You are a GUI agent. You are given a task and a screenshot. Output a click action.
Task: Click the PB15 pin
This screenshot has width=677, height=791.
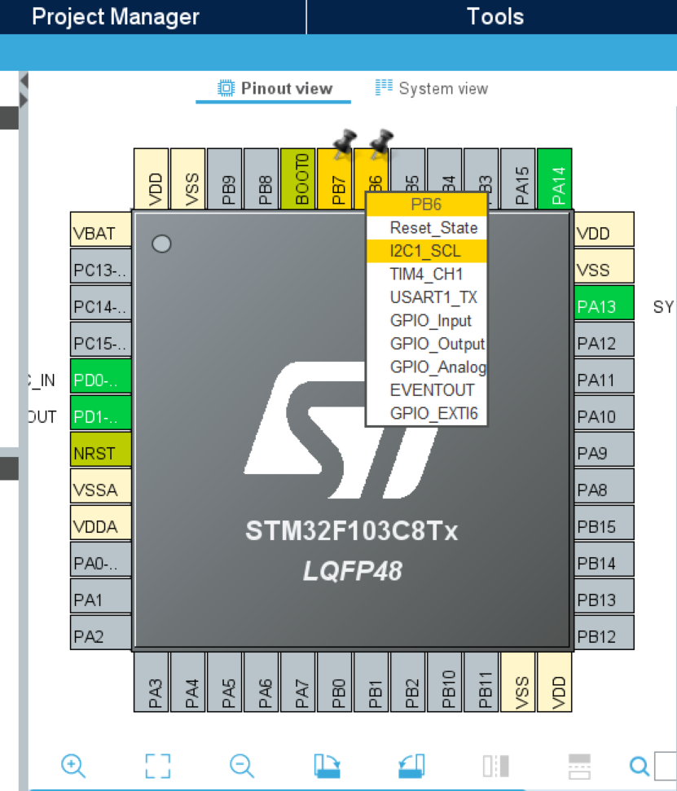(604, 523)
